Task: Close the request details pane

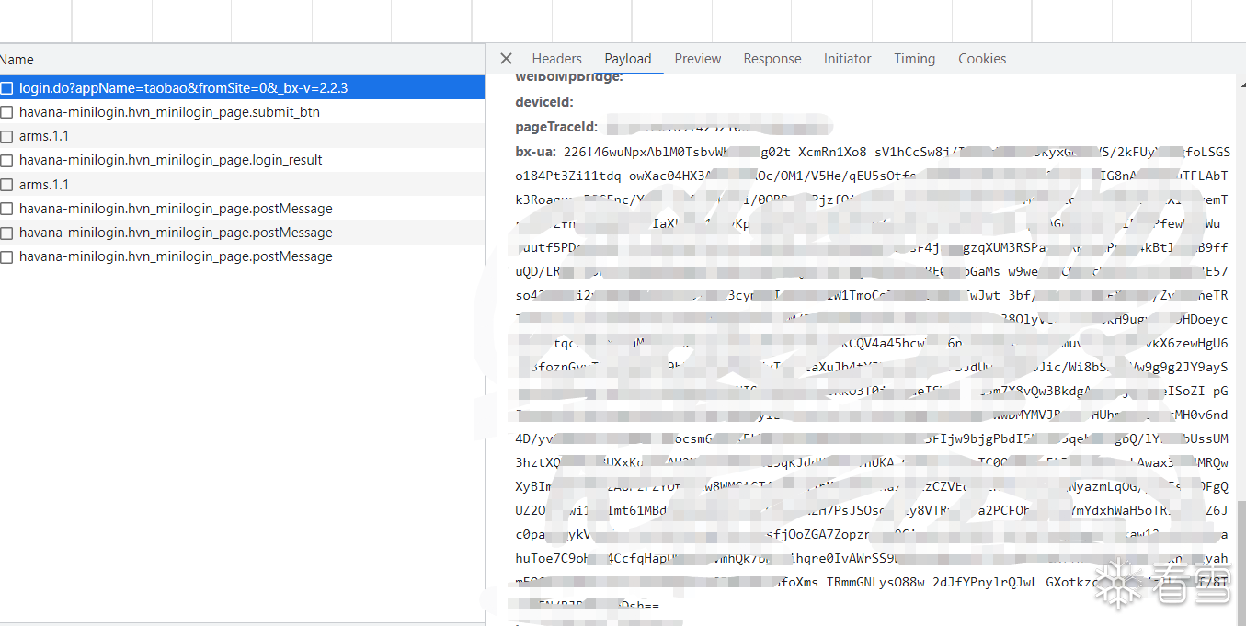Action: pyautogui.click(x=506, y=59)
